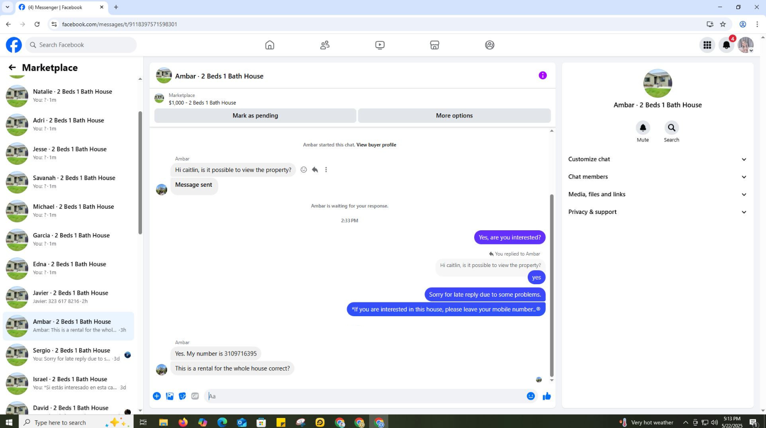
Task: Open notifications bell with badge 4
Action: click(x=726, y=45)
